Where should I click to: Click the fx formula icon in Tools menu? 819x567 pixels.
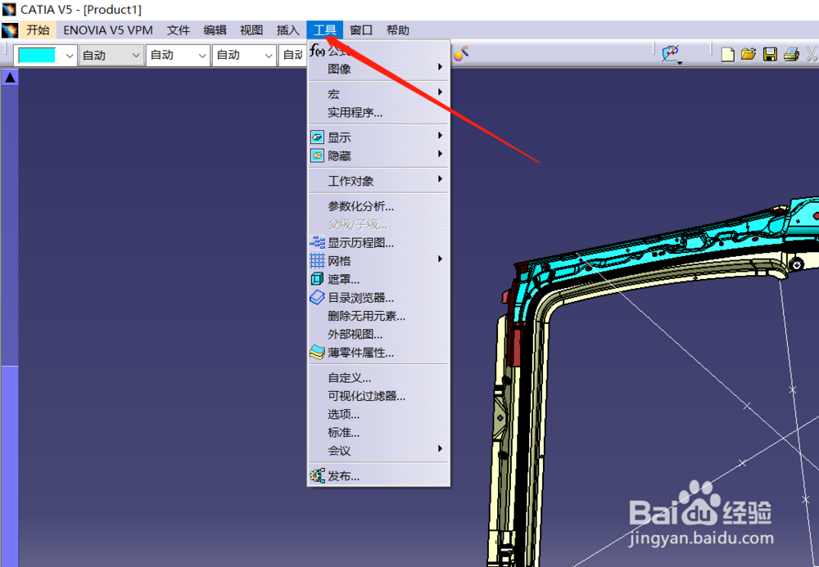point(317,50)
